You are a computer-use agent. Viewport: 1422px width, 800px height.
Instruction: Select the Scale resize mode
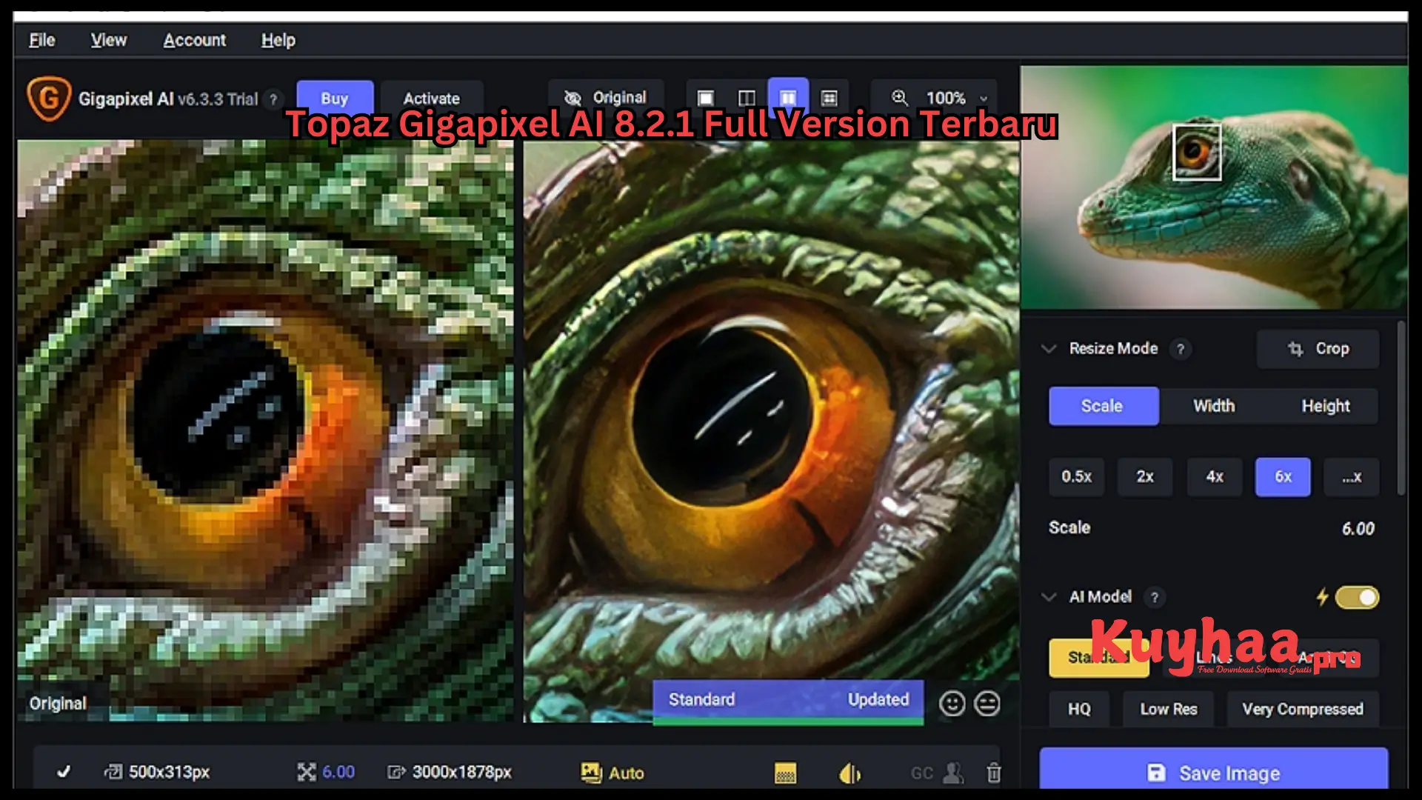[1104, 406]
